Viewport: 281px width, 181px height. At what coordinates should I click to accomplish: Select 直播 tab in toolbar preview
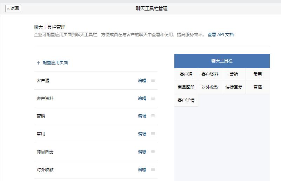(258, 87)
